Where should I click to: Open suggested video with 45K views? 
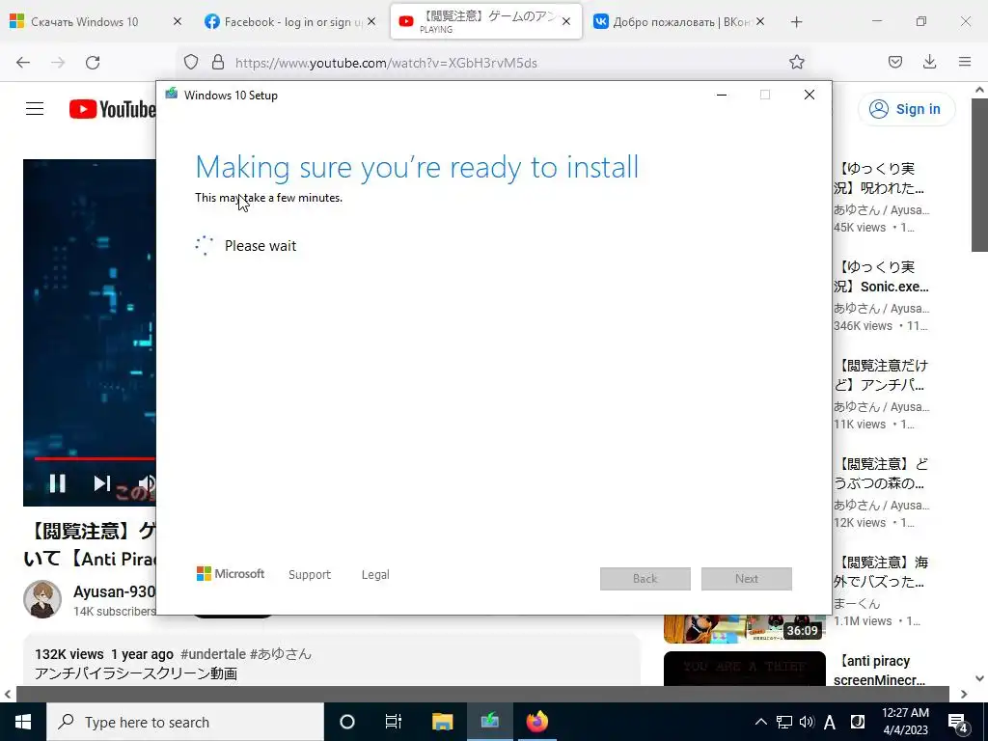tap(881, 178)
